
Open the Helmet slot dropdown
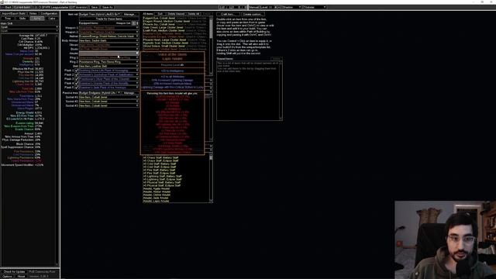[x=108, y=36]
